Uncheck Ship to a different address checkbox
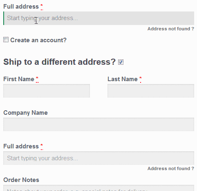The height and width of the screenshot is (191, 197). [121, 62]
